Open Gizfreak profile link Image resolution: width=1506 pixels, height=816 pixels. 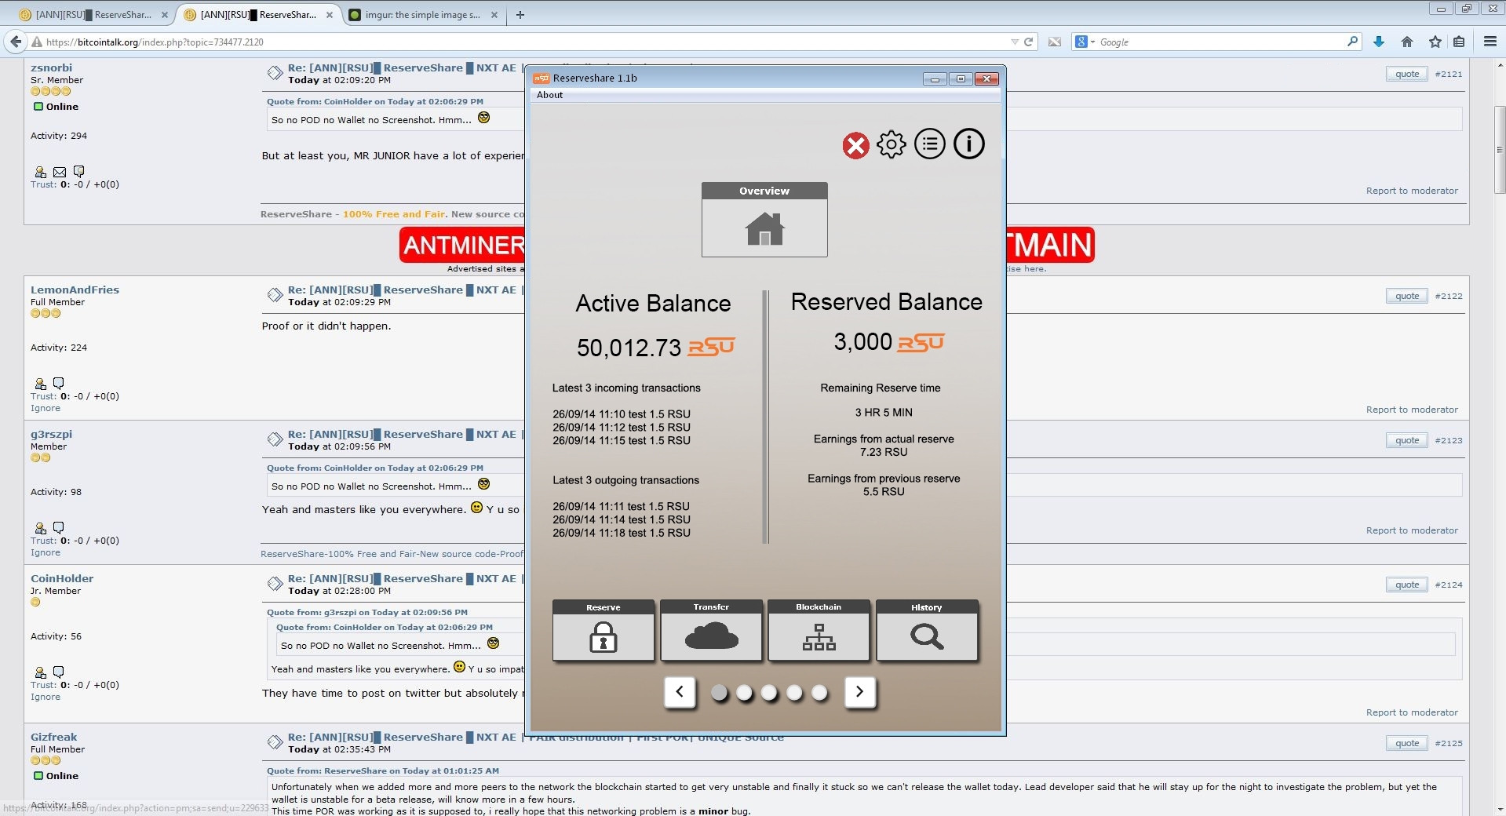[53, 737]
